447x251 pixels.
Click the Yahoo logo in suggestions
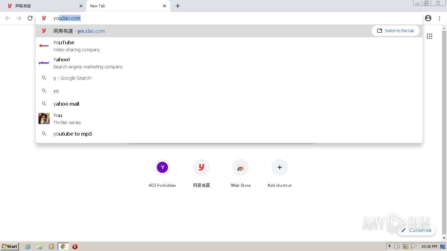(44, 63)
